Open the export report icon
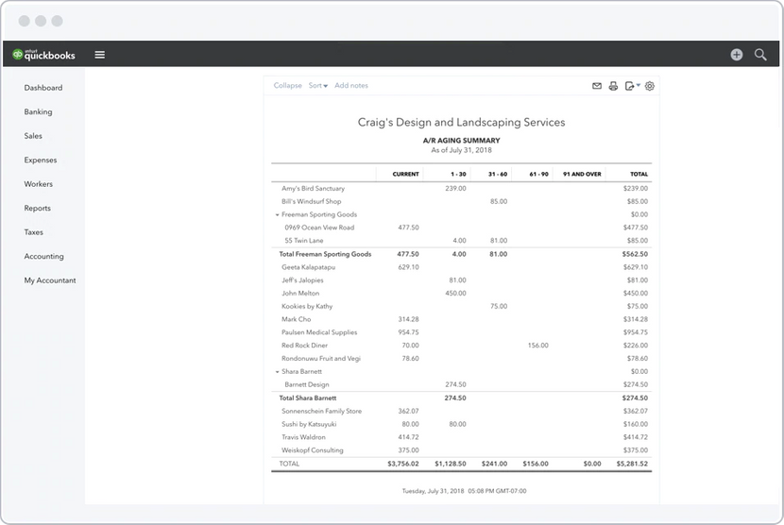Screen dimensions: 784x525 pos(631,86)
